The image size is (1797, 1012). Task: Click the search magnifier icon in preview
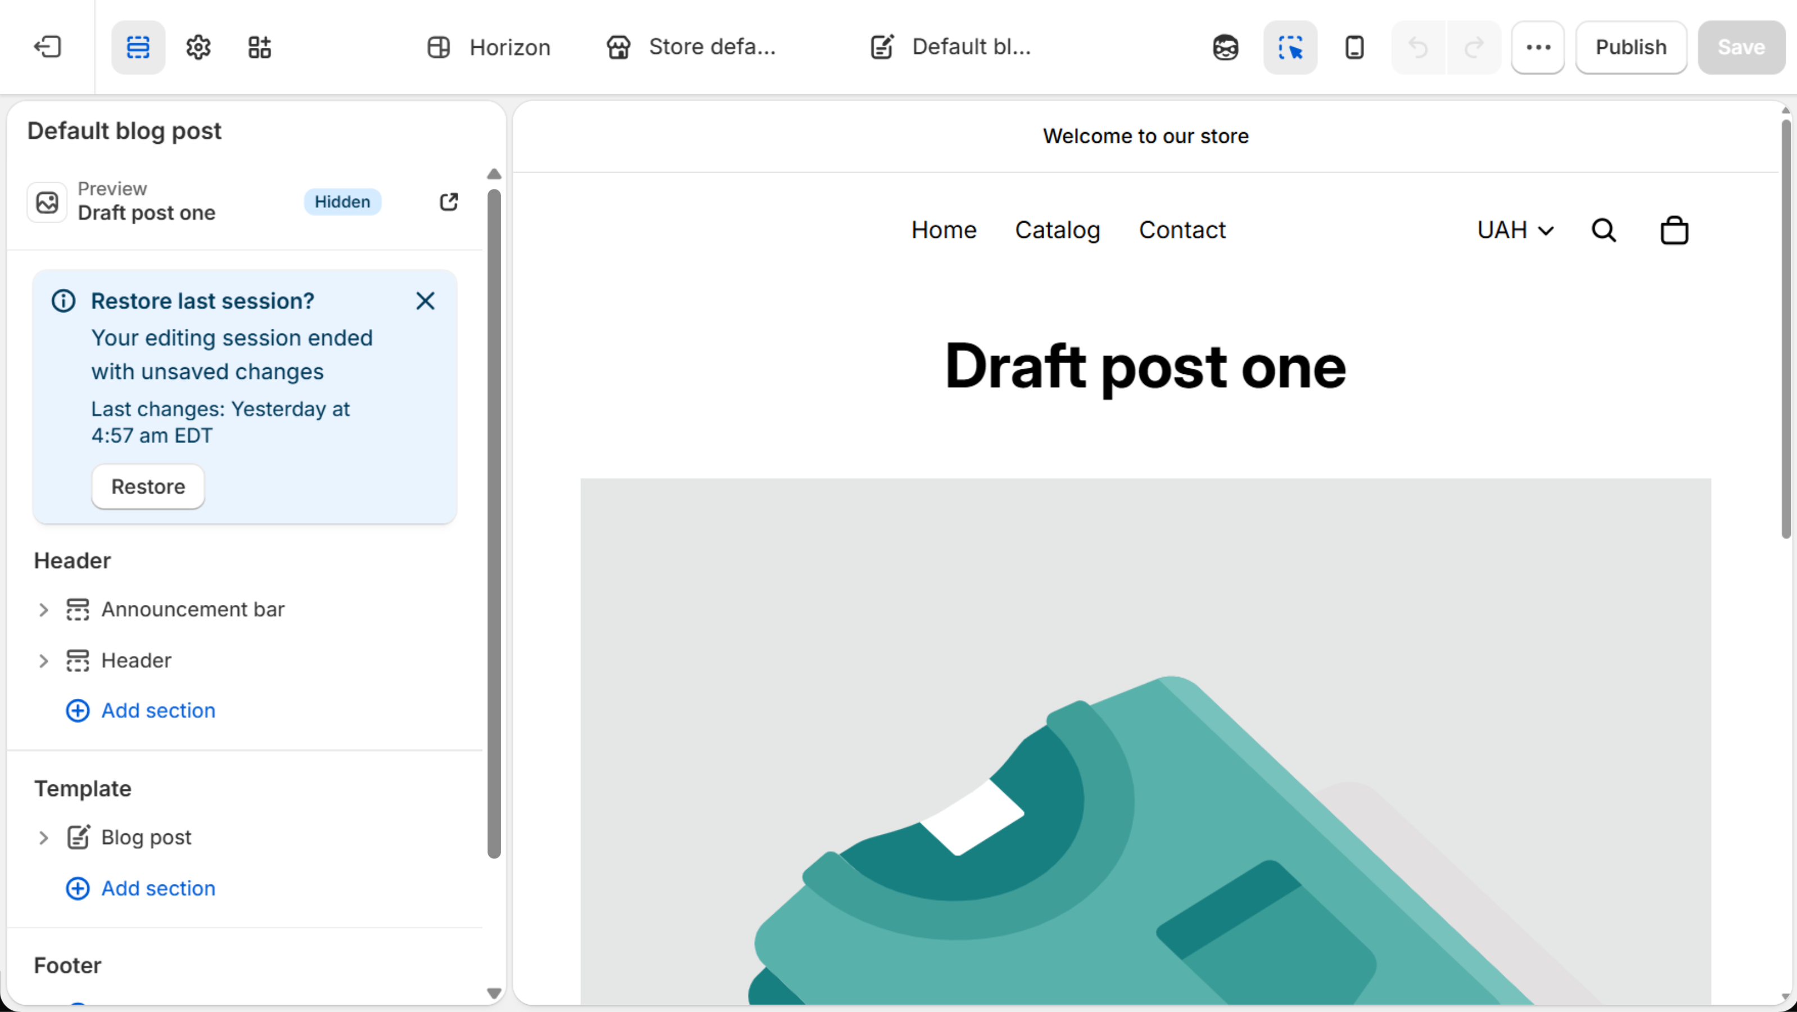1603,229
